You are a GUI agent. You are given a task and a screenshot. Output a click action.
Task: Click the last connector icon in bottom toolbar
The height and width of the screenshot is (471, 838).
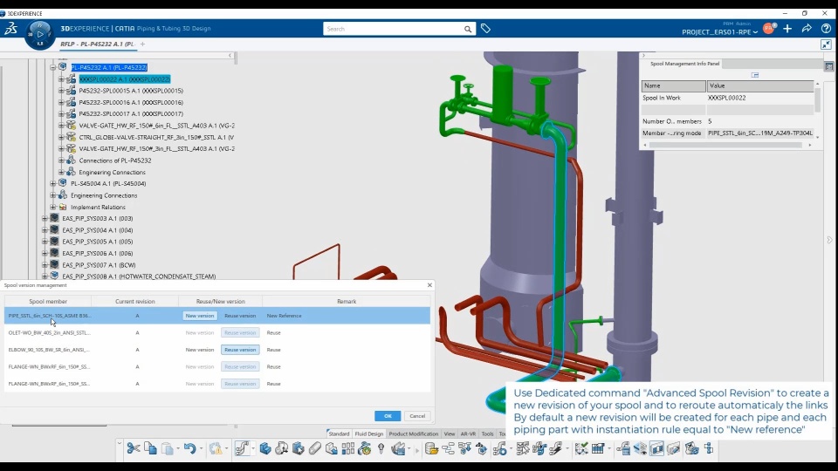click(x=709, y=448)
